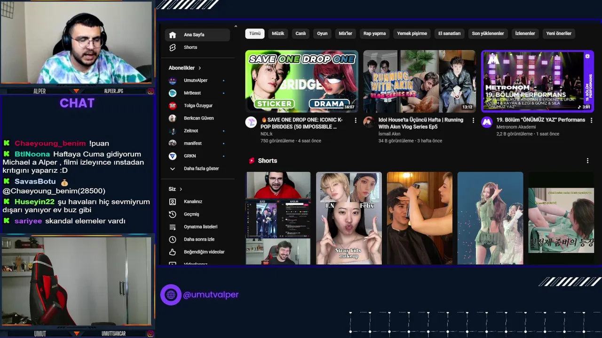Click the globe icon beside @umutvalper
The height and width of the screenshot is (338, 602).
[x=171, y=295]
